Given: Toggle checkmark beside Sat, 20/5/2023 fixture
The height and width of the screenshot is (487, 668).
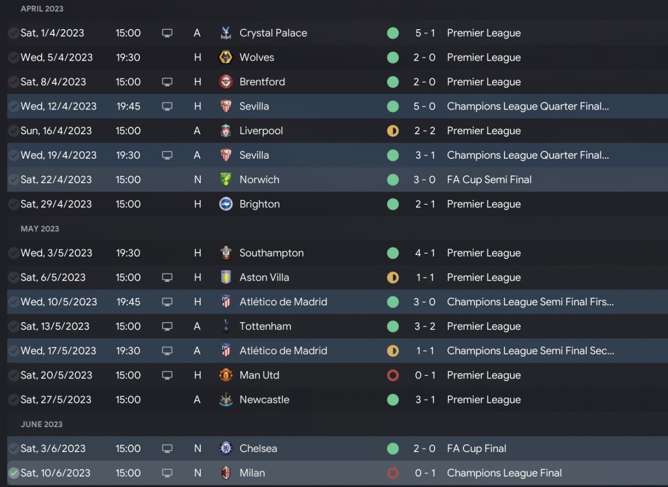Looking at the screenshot, I should [14, 375].
